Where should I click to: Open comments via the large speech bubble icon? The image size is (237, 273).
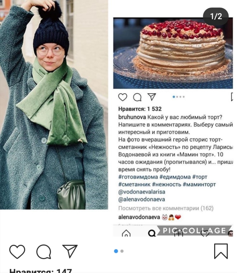pyautogui.click(x=44, y=252)
